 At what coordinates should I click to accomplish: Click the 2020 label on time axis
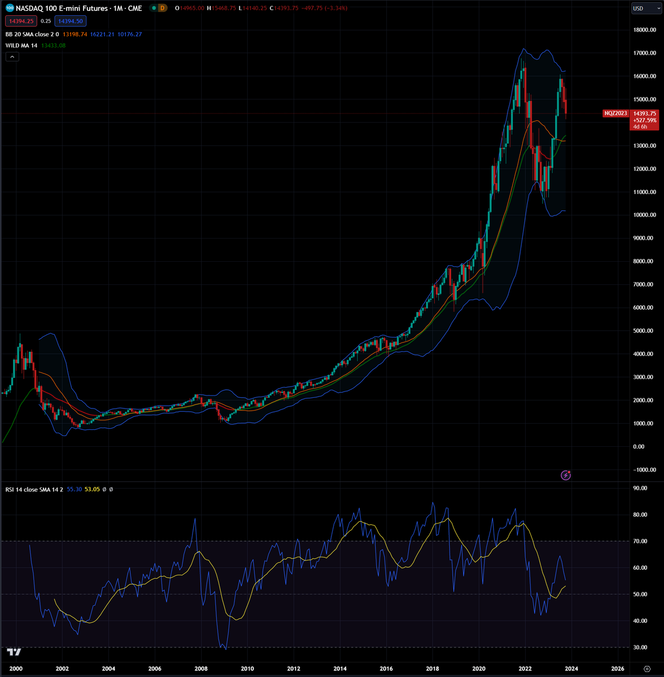479,668
